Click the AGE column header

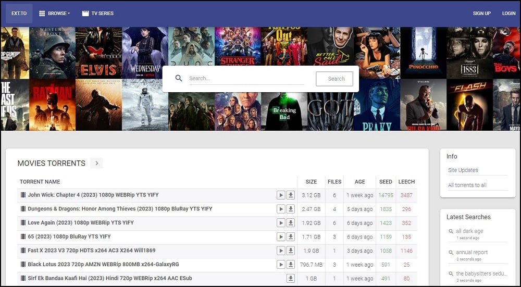click(360, 182)
